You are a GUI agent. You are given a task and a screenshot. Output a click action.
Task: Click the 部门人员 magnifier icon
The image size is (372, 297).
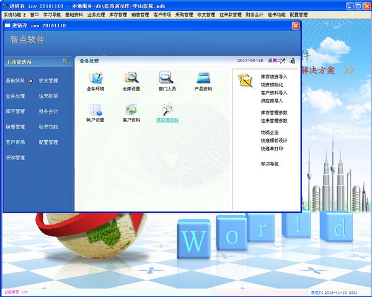coord(167,79)
